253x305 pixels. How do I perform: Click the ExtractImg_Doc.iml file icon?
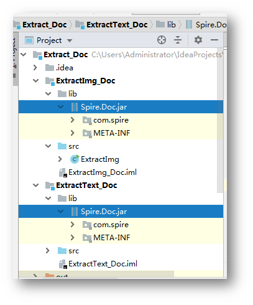click(63, 172)
